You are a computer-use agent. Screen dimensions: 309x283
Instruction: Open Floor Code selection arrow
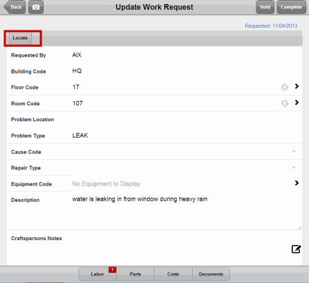click(297, 86)
